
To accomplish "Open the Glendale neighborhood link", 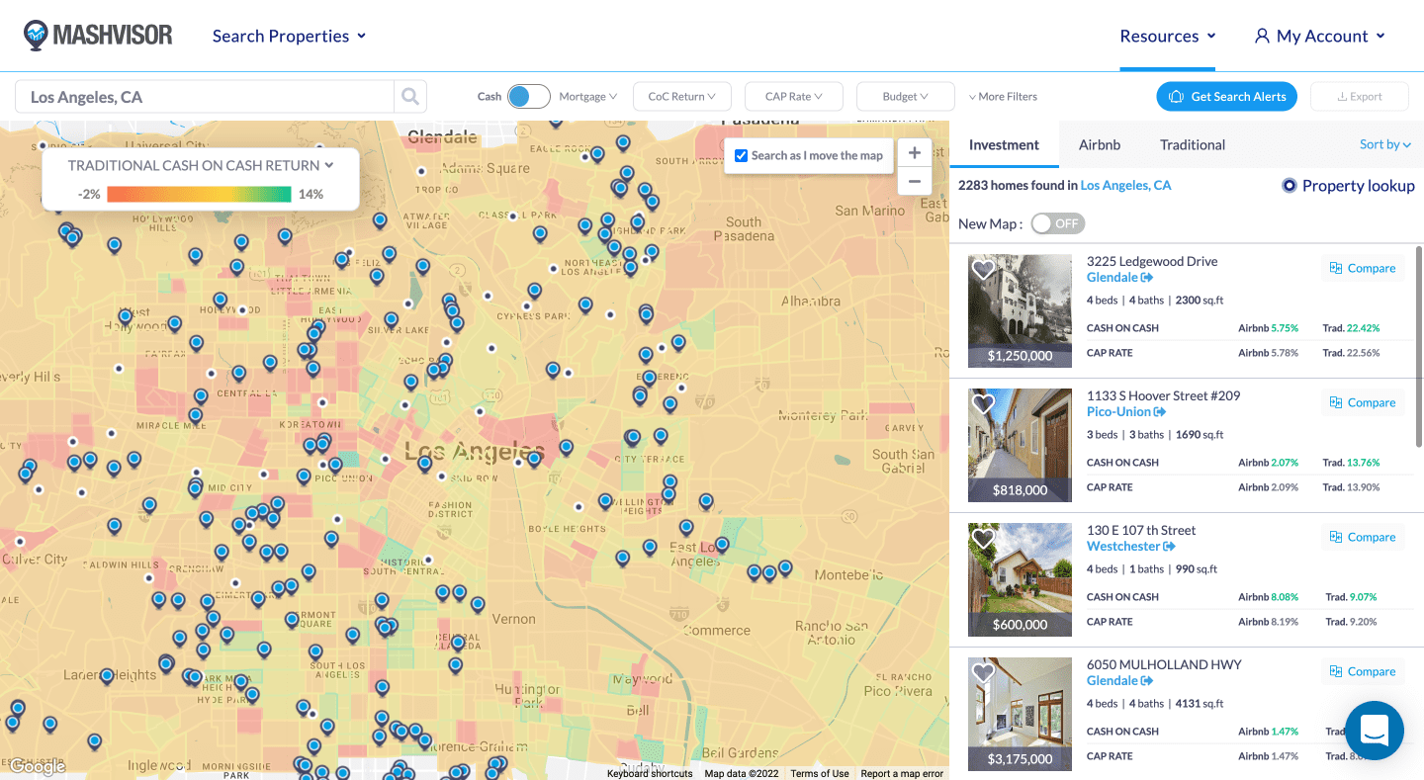I will (x=1112, y=277).
